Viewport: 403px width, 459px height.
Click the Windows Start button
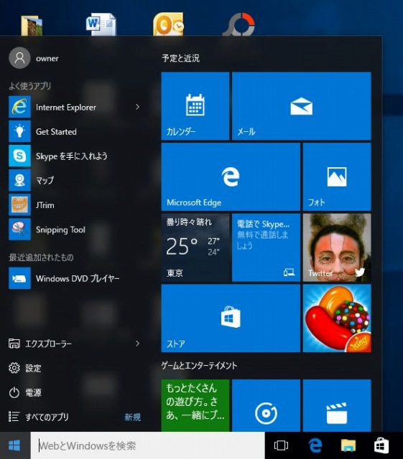[14, 445]
